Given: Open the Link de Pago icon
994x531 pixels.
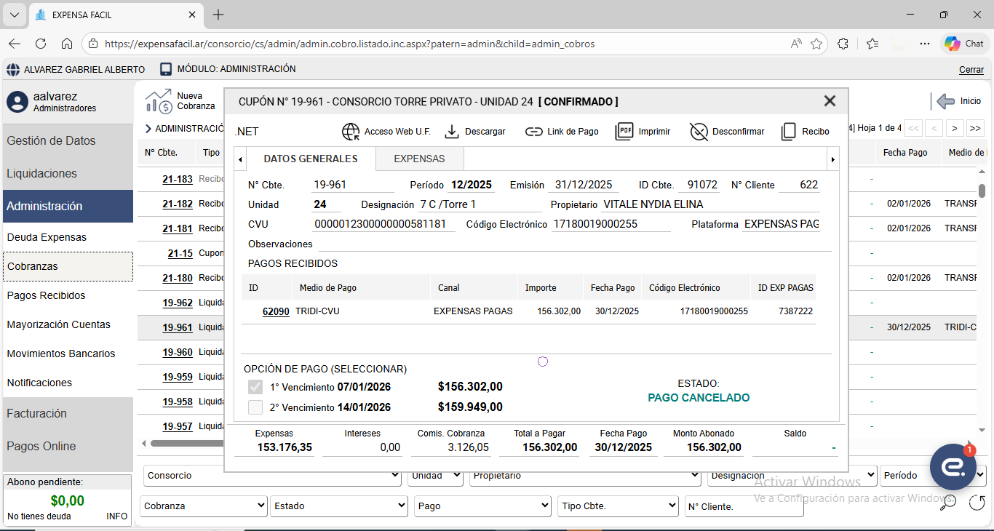Looking at the screenshot, I should tap(534, 132).
